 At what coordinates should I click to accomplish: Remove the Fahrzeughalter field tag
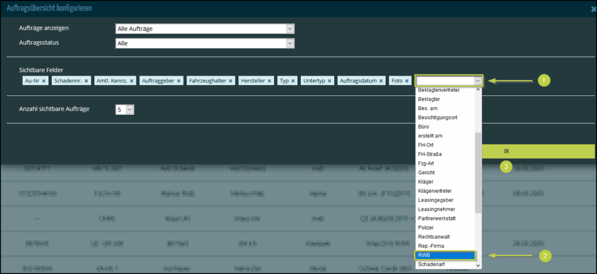[x=231, y=81]
